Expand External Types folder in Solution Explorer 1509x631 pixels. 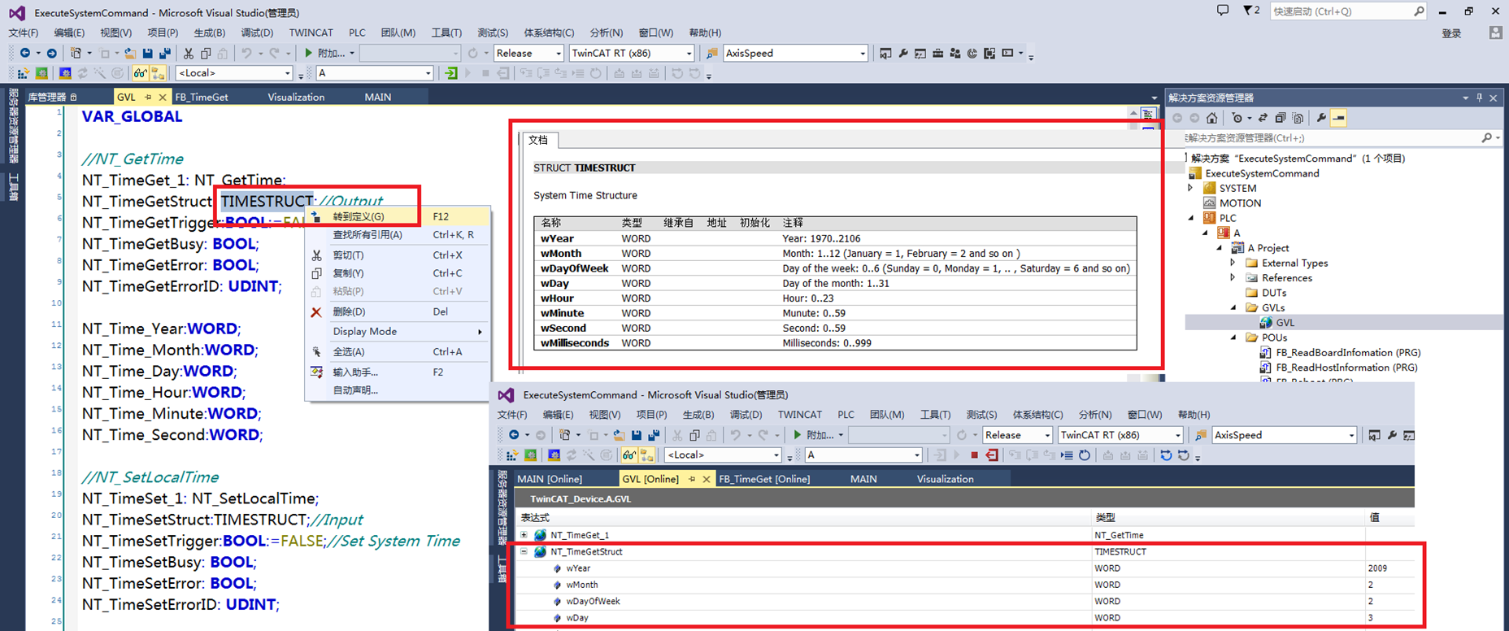tap(1233, 263)
